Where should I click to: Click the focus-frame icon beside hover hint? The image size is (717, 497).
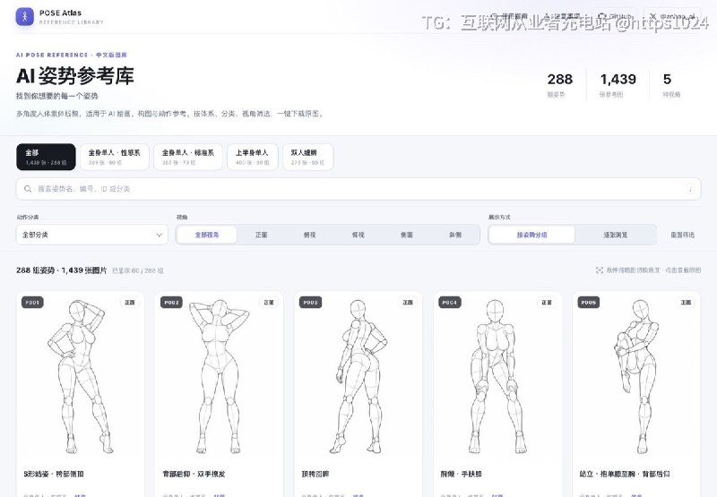pos(600,270)
